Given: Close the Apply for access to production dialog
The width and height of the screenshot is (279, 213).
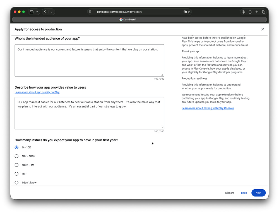Looking at the screenshot, I should (263, 29).
